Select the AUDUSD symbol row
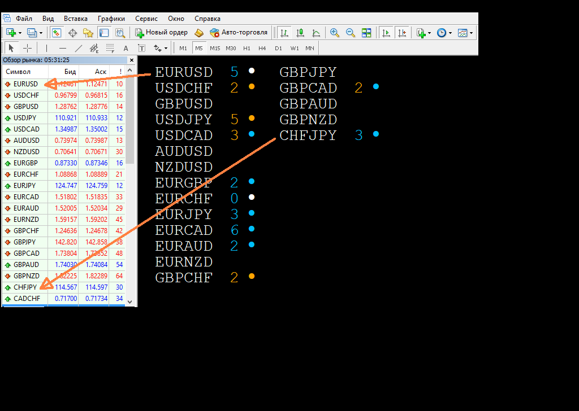Screen dimensions: 579x411 pyautogui.click(x=63, y=141)
